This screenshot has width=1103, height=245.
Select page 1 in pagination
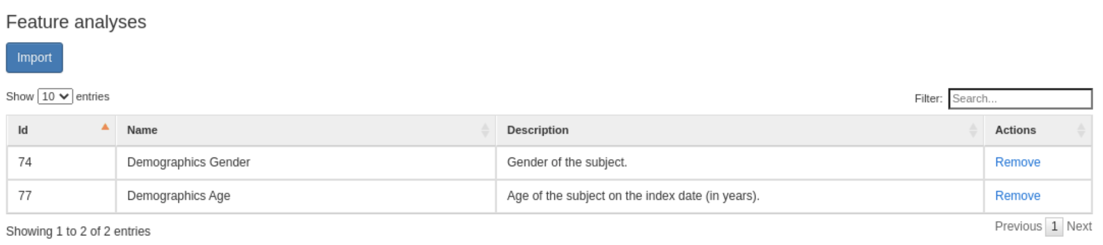(x=1054, y=227)
